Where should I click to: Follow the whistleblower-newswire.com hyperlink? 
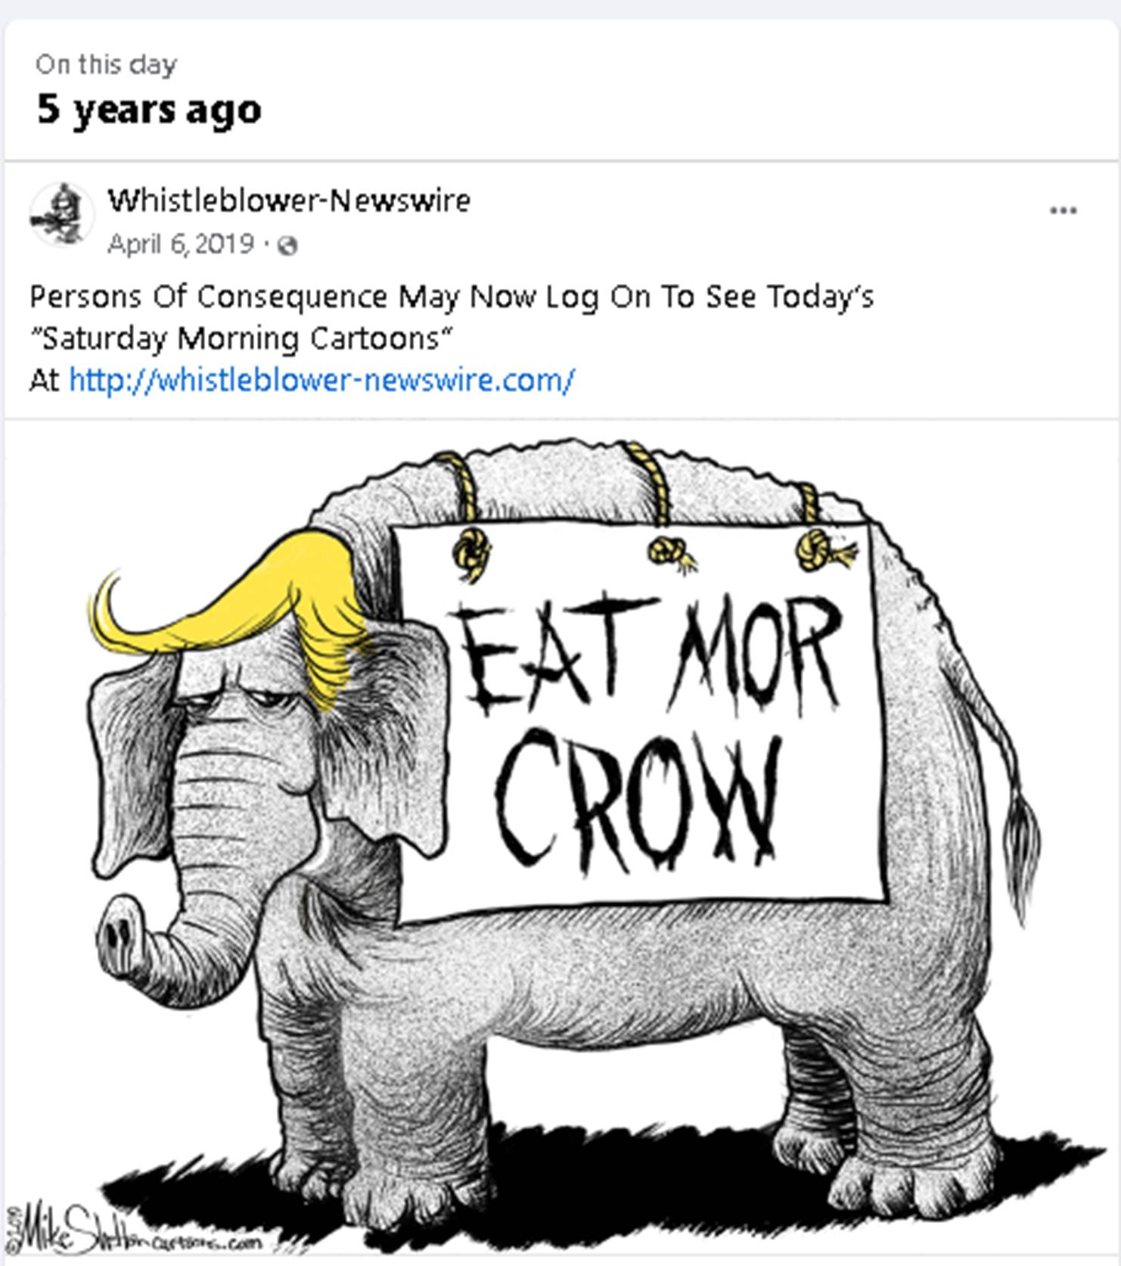321,380
